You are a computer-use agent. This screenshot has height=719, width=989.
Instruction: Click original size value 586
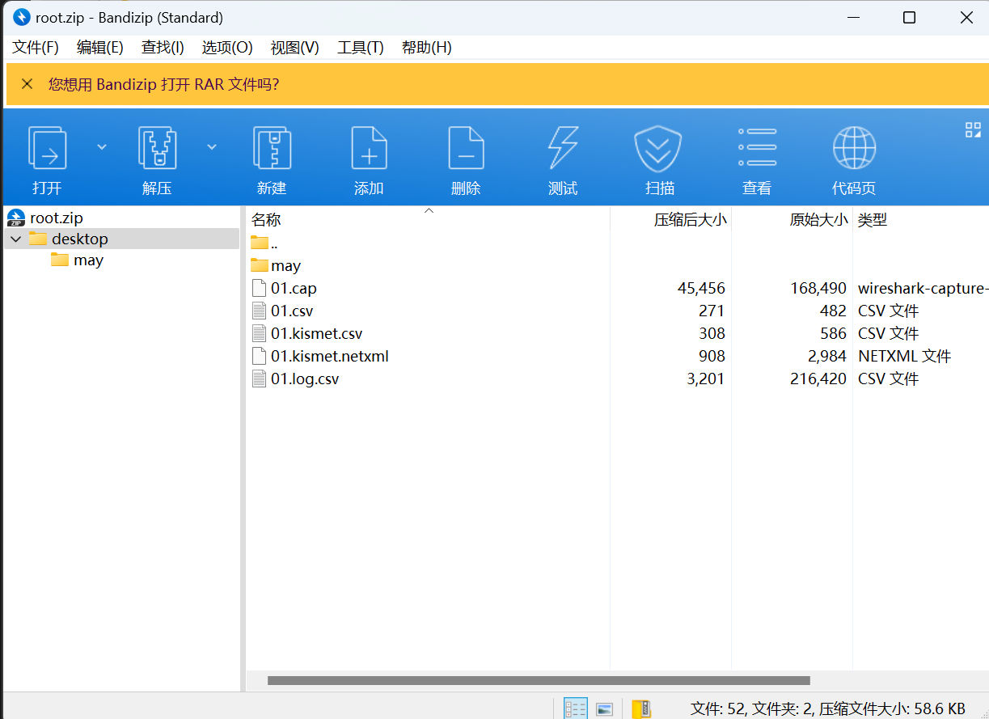pyautogui.click(x=833, y=333)
